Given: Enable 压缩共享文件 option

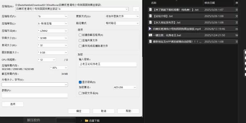Looking at the screenshot, I should click(x=80, y=41).
